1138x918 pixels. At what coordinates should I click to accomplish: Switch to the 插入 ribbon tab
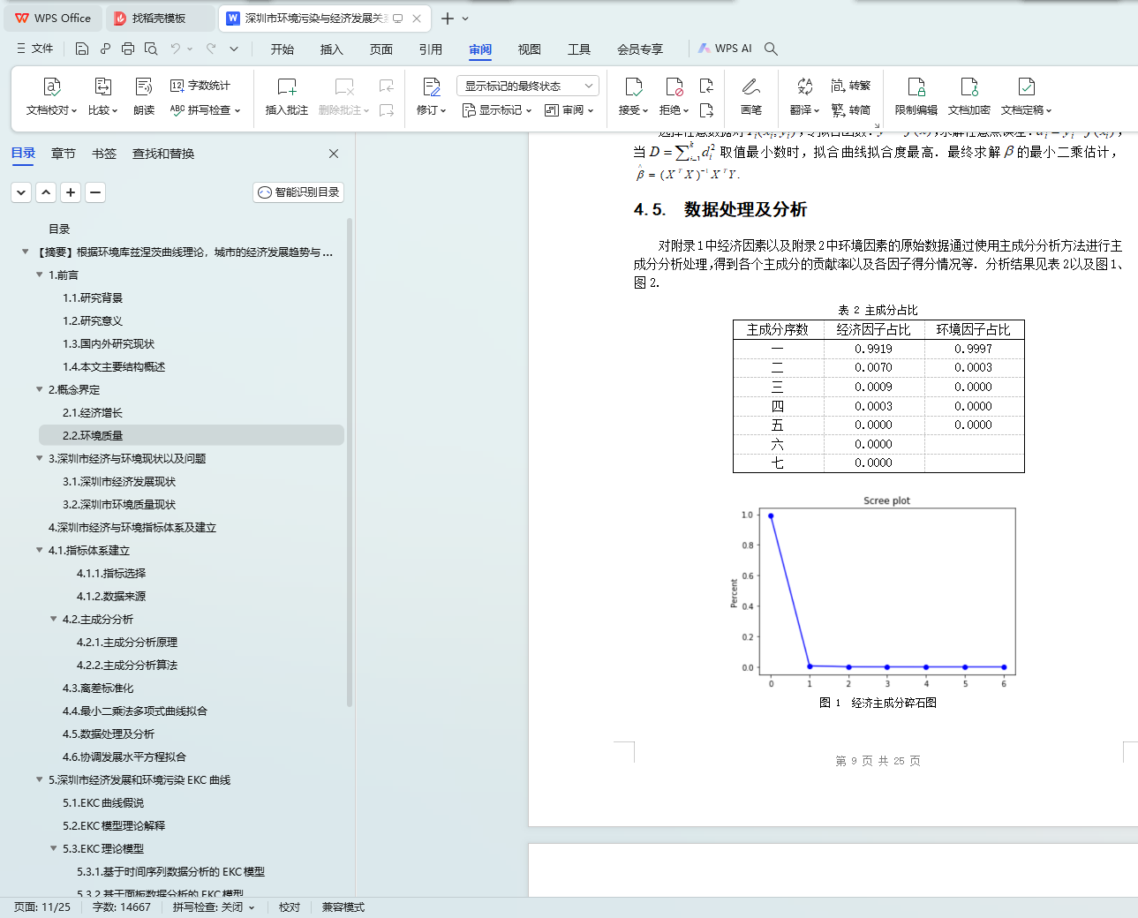(332, 49)
